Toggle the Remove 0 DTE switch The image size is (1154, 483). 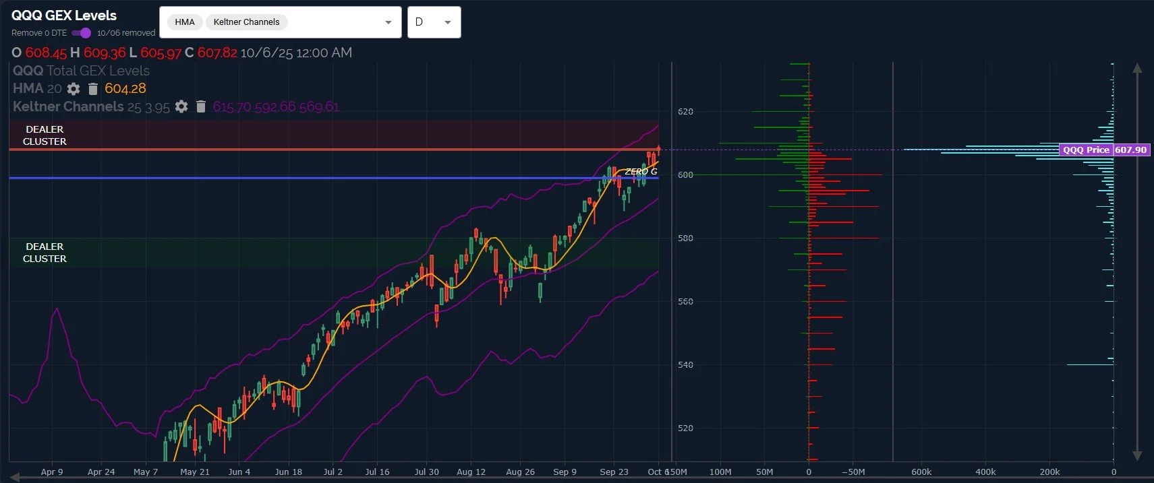point(81,32)
